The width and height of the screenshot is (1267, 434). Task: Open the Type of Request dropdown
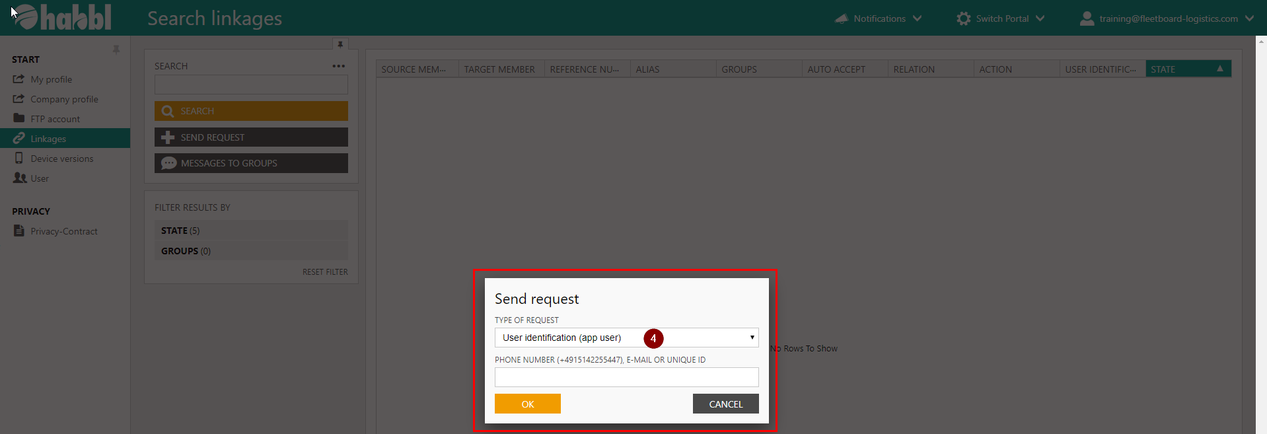click(626, 338)
